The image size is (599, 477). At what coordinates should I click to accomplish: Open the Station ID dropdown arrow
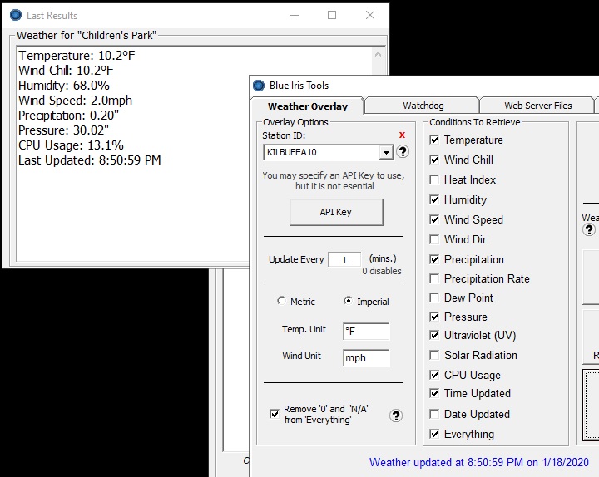tap(386, 153)
